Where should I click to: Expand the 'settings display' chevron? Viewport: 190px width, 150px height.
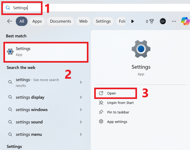point(81,97)
